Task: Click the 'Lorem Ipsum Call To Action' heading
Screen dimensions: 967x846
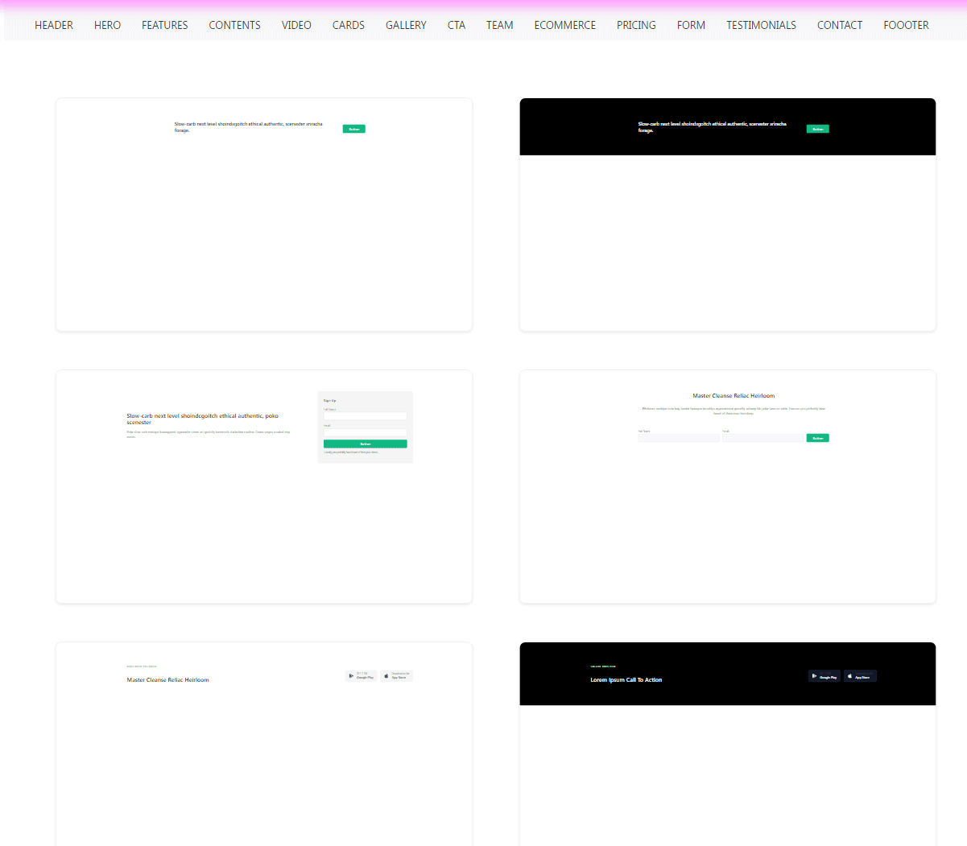Action: (x=626, y=680)
